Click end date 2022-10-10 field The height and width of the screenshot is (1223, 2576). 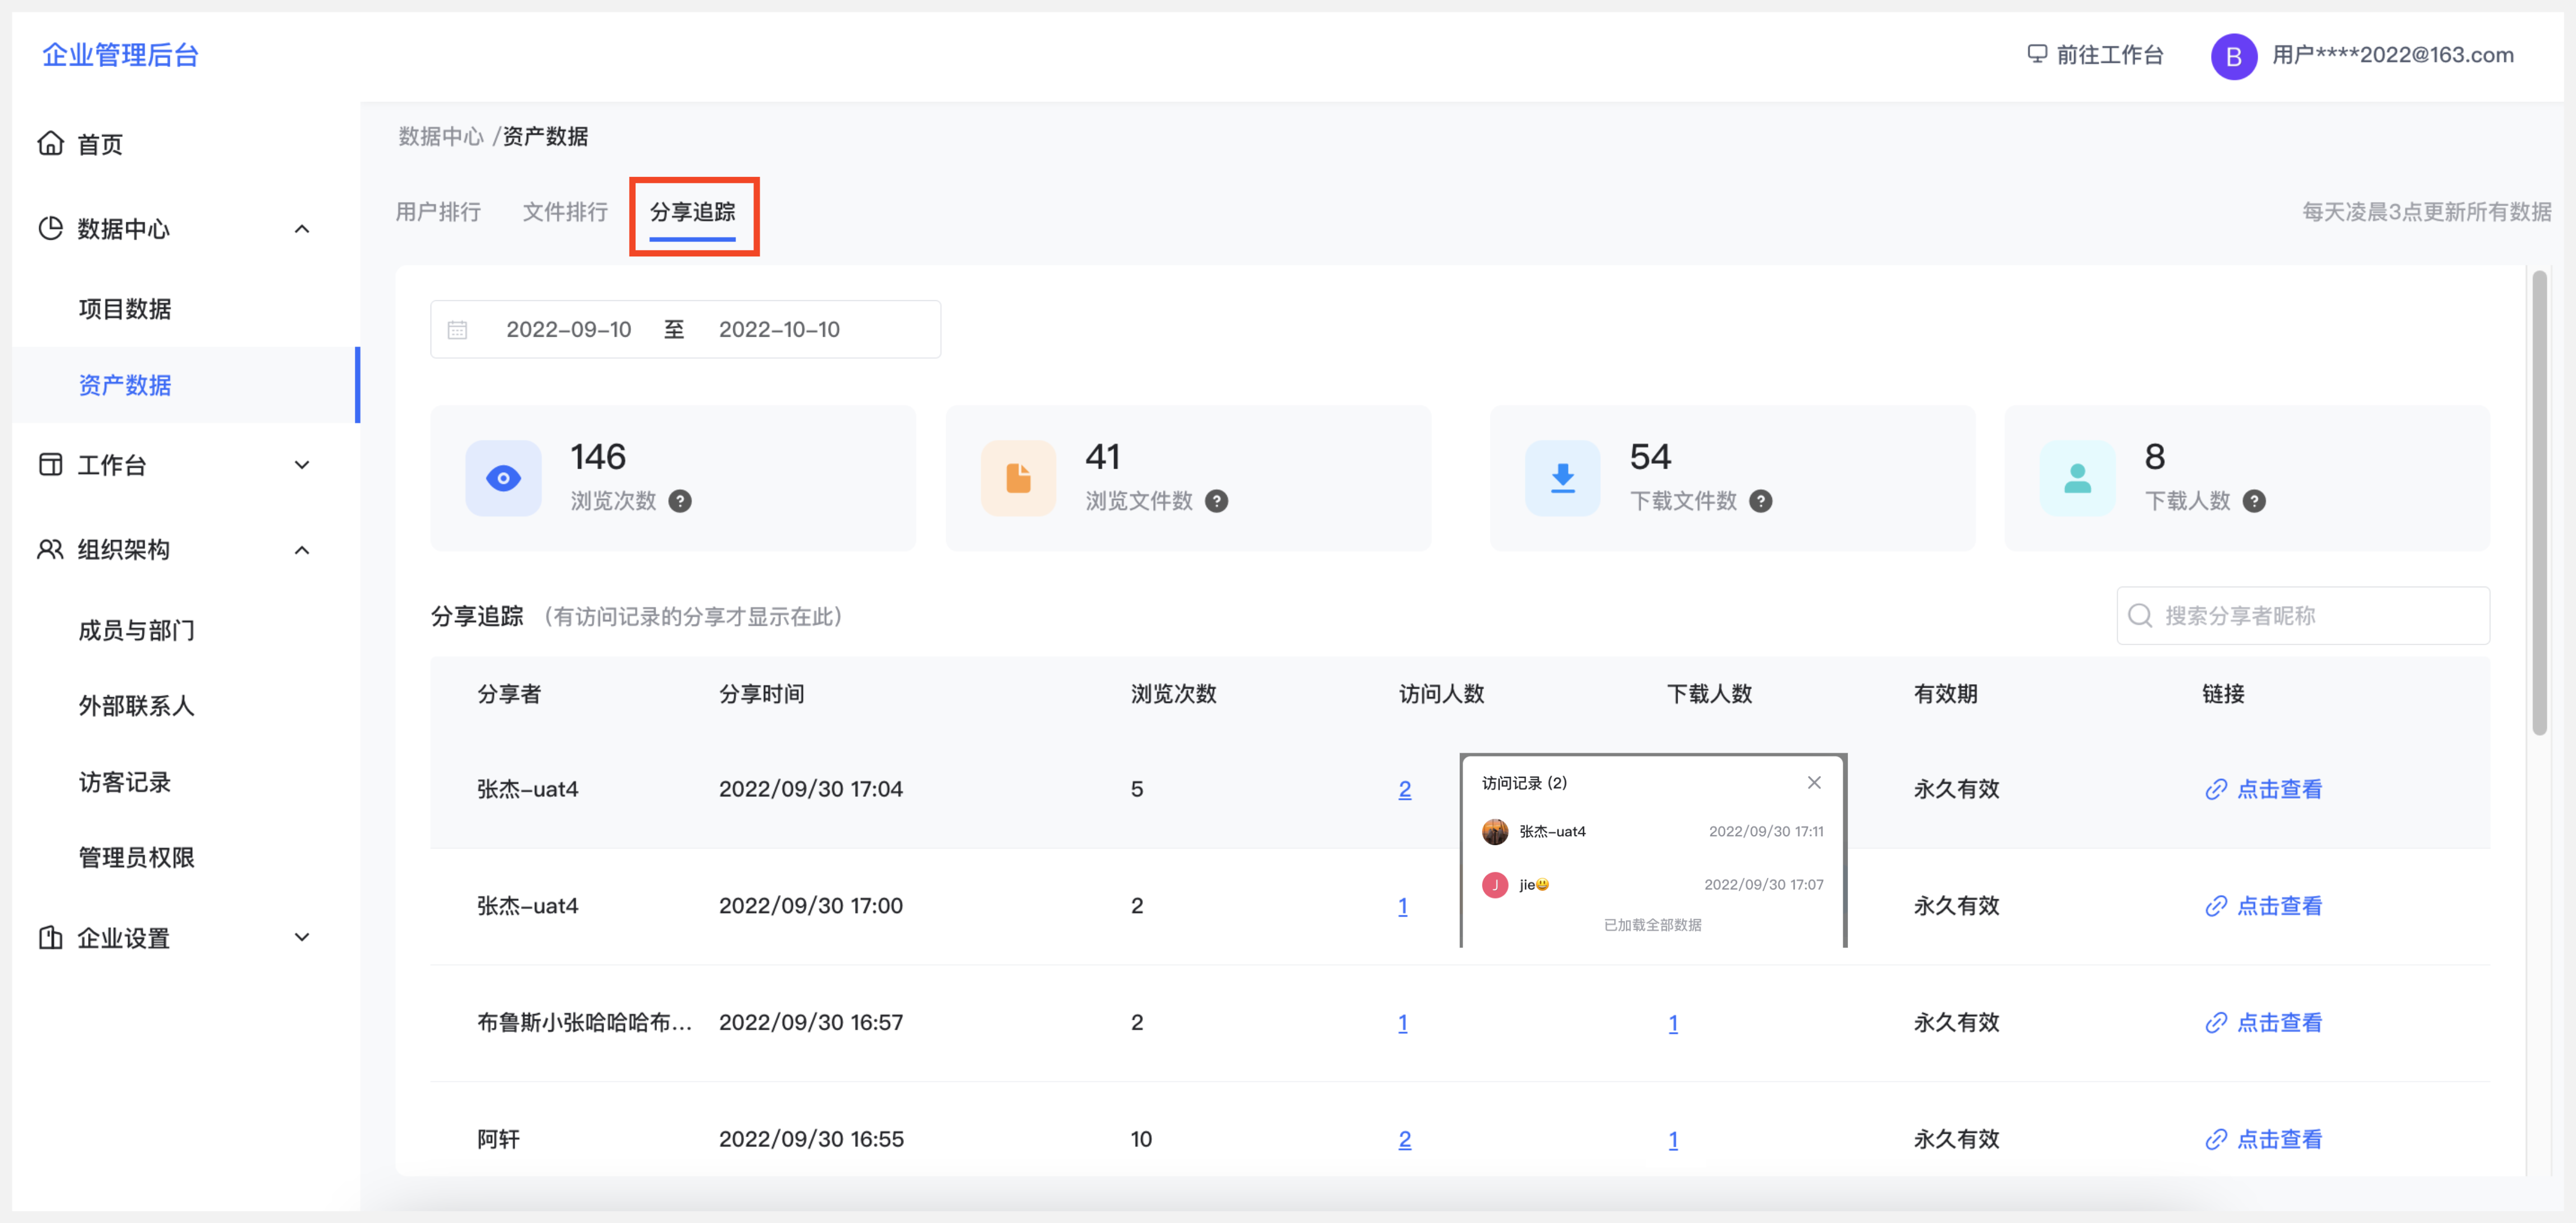[780, 330]
